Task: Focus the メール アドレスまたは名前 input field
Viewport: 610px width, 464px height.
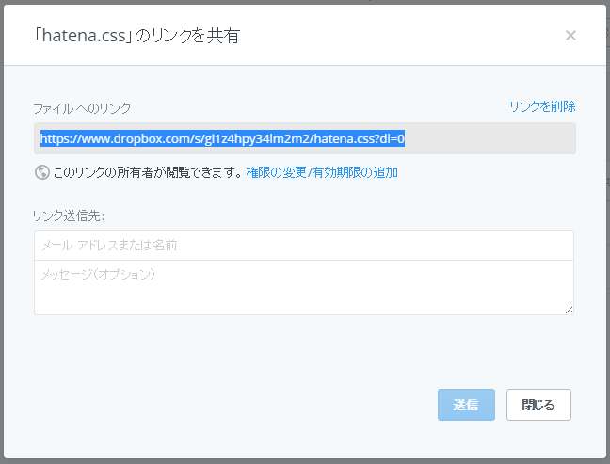Action: 304,245
